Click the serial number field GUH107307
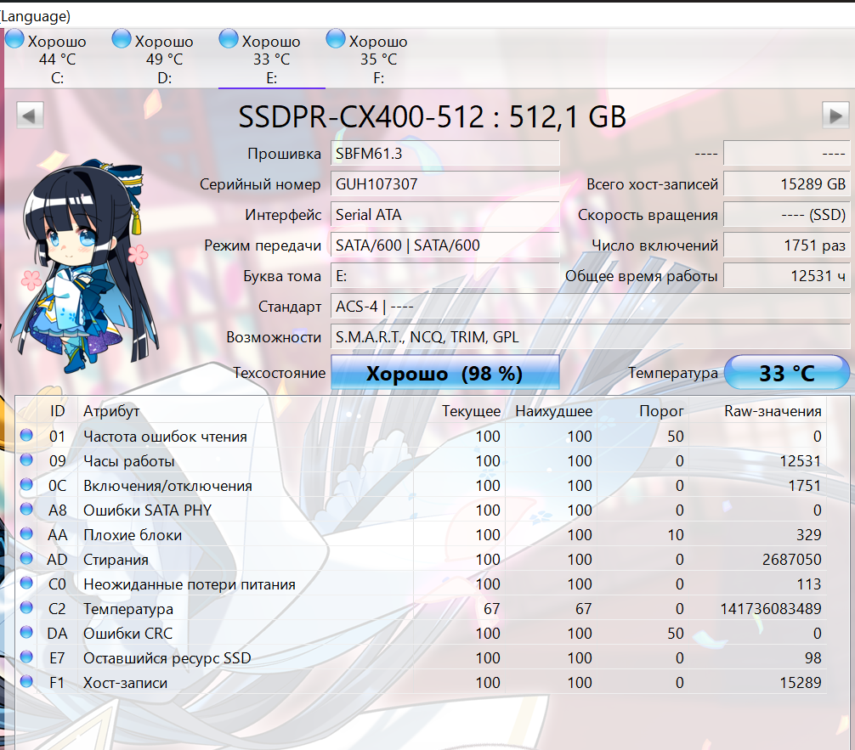 coord(444,184)
